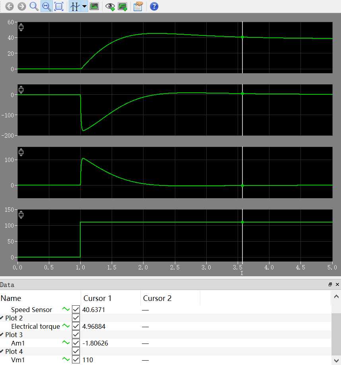Click the Y-axis scale icon in fourth plot
341x365 pixels.
point(21,215)
